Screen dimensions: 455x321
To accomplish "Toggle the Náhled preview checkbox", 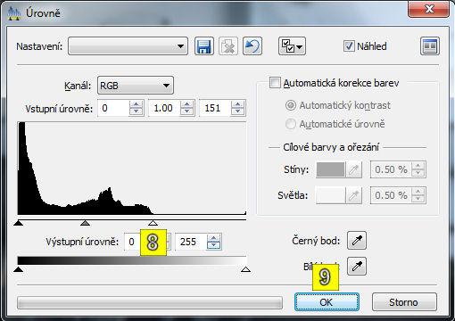I will pos(349,46).
